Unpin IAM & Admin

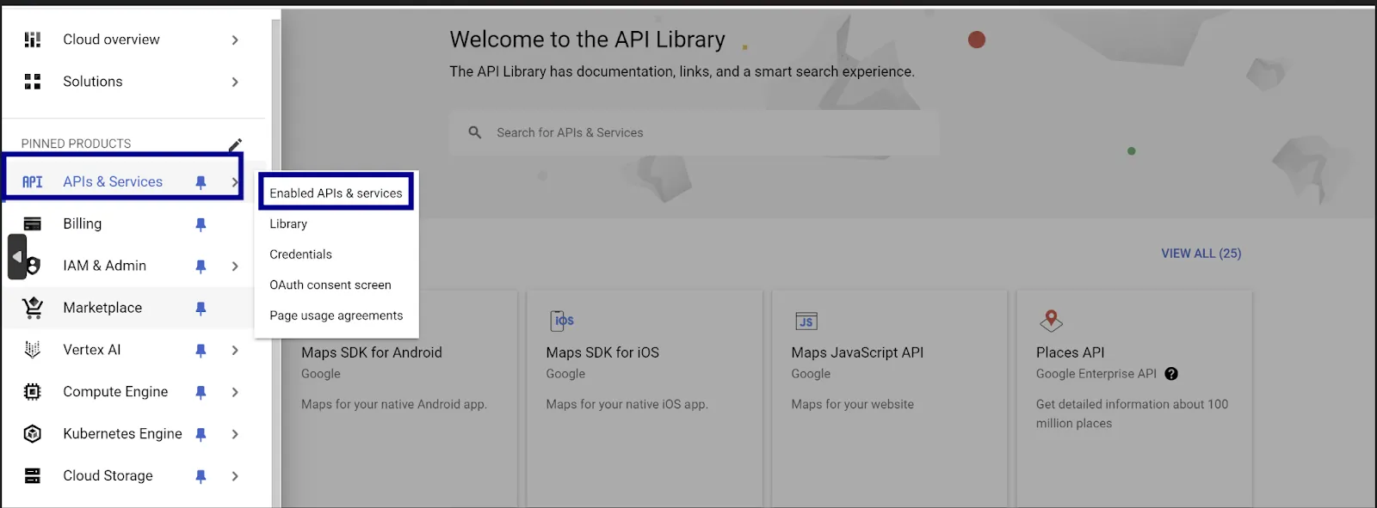coord(201,266)
